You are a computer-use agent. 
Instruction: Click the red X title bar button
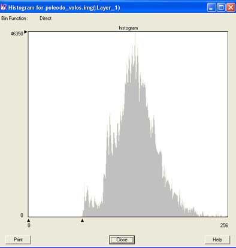[231, 8]
